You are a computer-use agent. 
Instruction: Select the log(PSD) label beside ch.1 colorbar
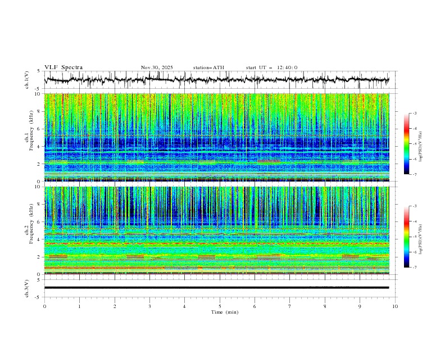(x=420, y=147)
